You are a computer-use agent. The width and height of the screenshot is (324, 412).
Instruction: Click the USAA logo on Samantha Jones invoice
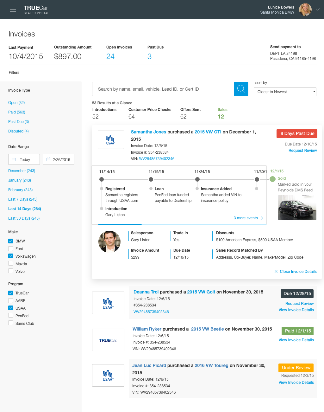111,139
